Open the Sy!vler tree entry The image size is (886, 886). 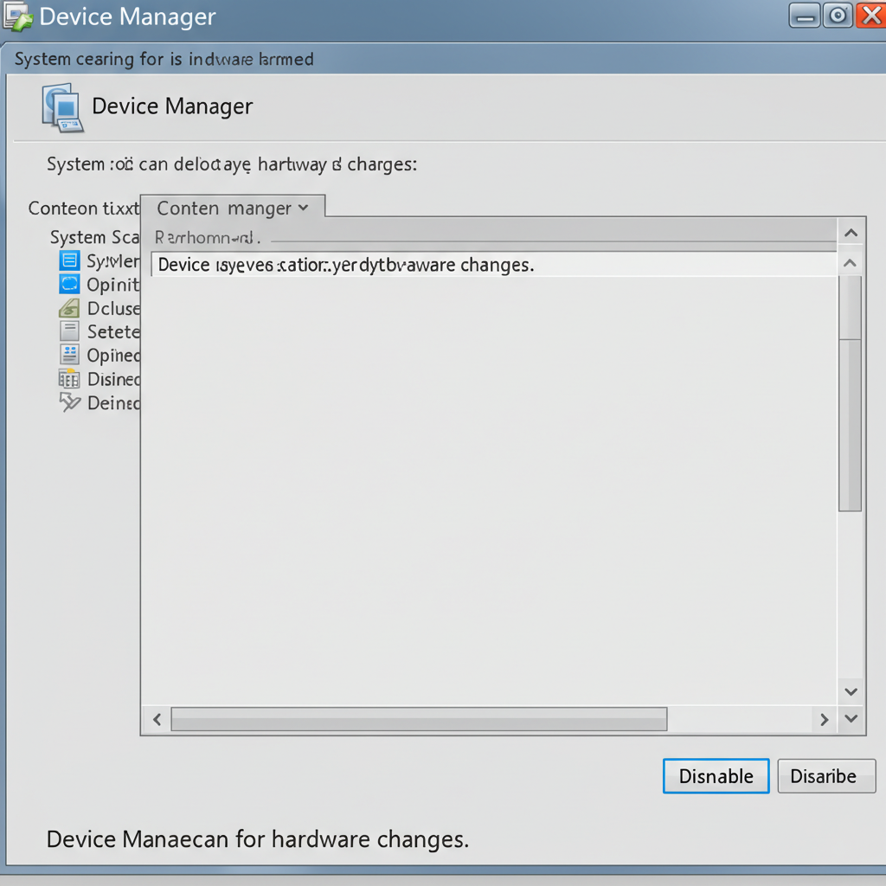tap(112, 261)
